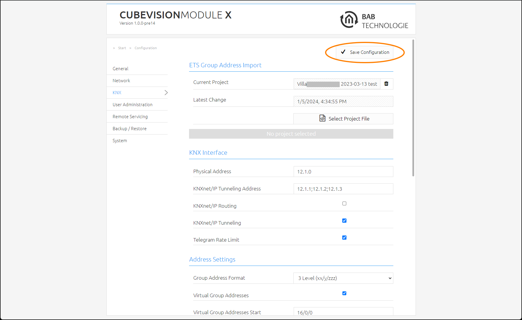Toggle the Virtual Group Addresses checkbox

pos(344,293)
